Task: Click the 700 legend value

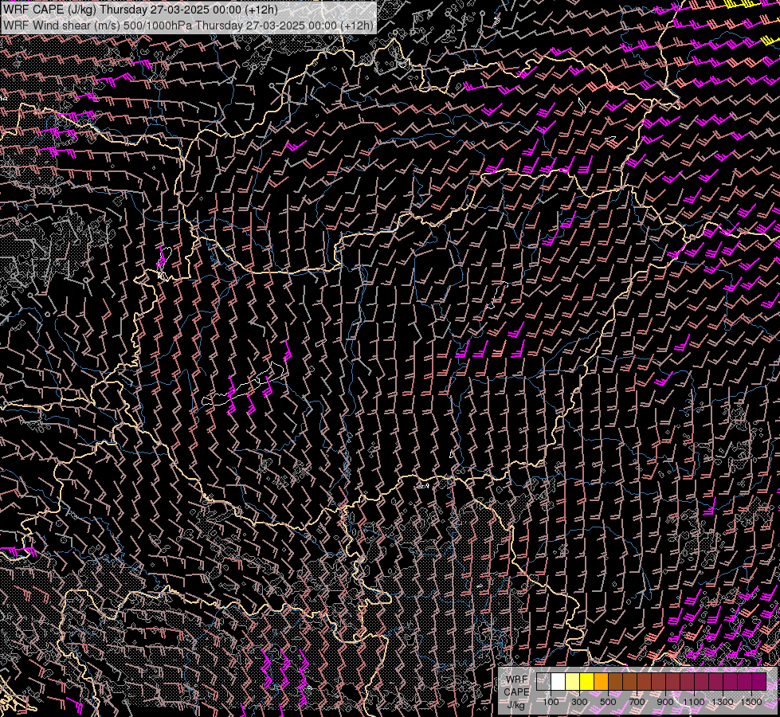Action: coord(637,702)
